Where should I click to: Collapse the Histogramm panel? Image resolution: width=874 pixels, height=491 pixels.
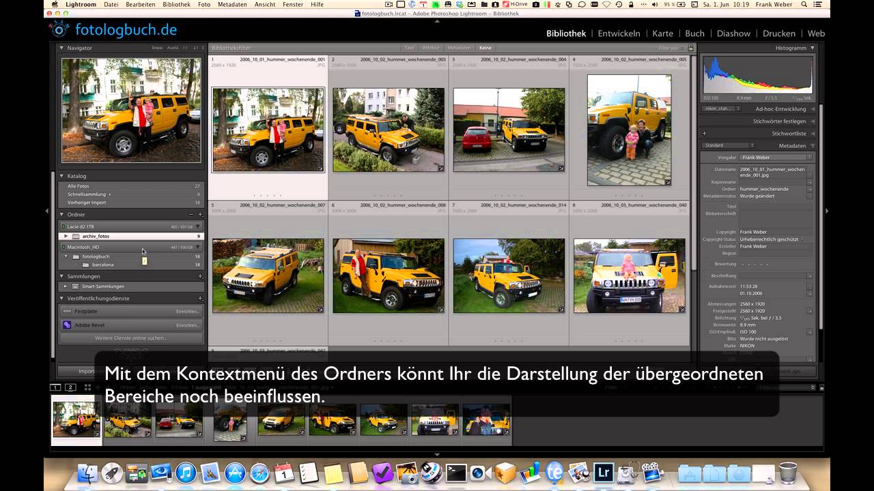pyautogui.click(x=813, y=48)
